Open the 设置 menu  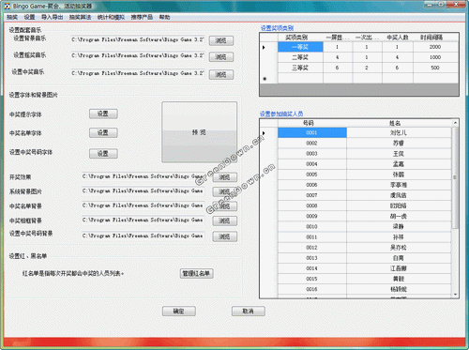[x=29, y=17]
